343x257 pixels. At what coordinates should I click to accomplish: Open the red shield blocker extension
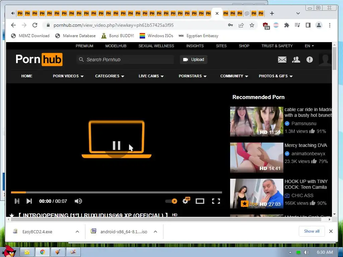(x=266, y=25)
